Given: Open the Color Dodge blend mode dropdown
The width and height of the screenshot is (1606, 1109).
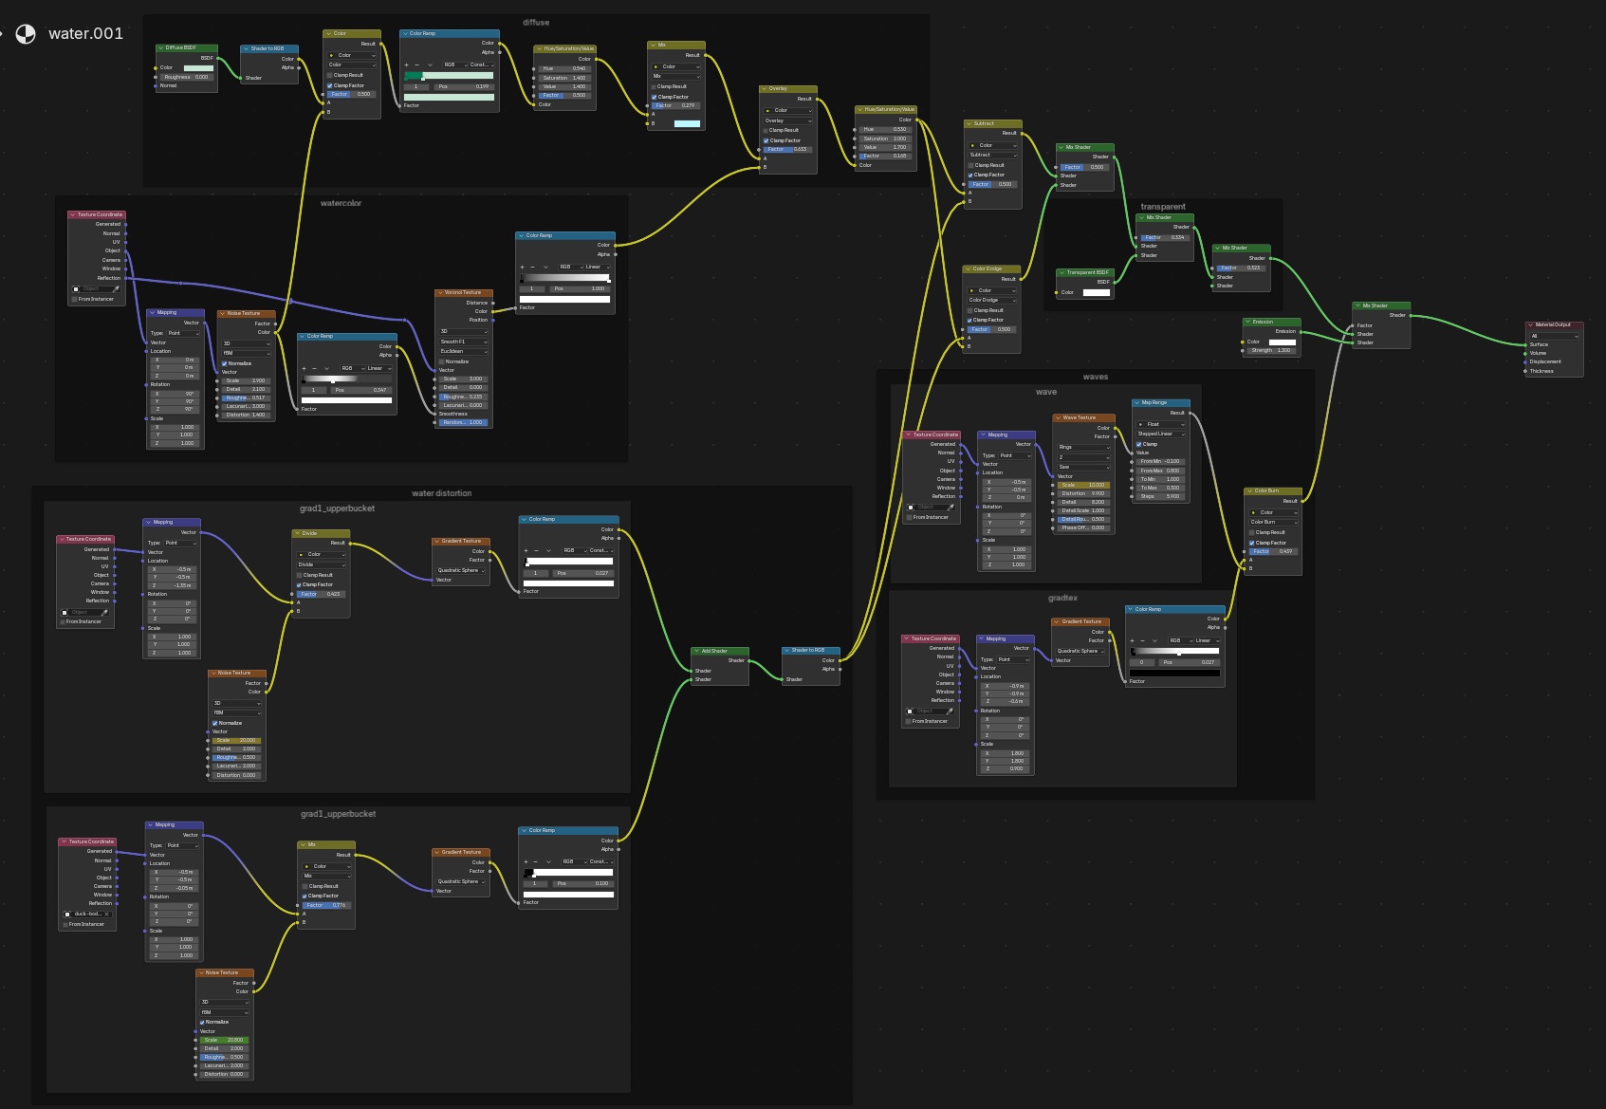Looking at the screenshot, I should click(x=992, y=300).
